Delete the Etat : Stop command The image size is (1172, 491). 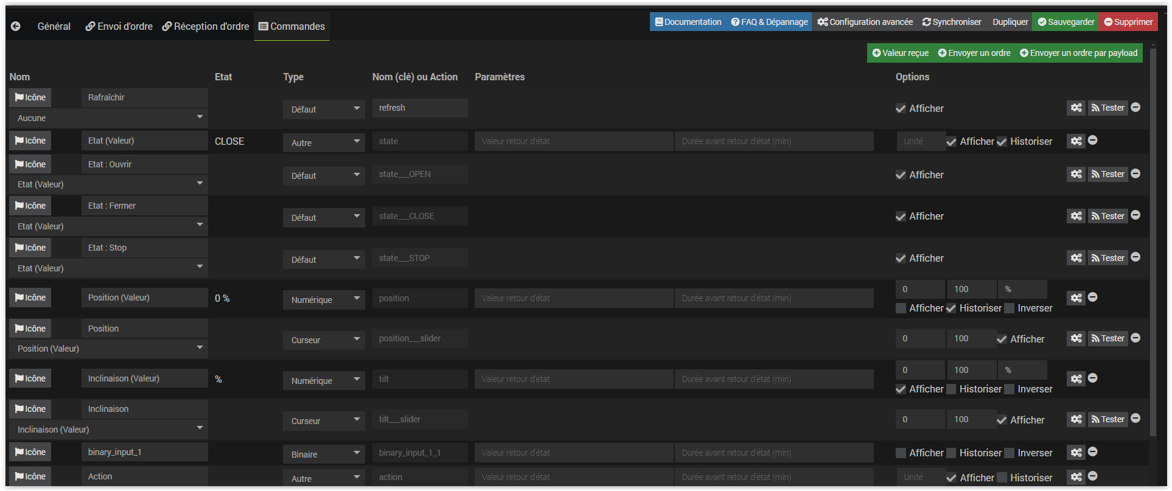pos(1135,257)
